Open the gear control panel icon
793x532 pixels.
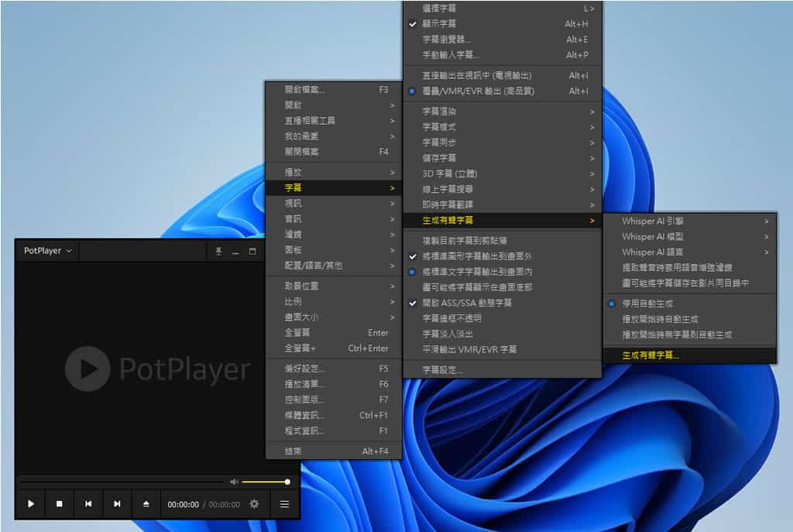pos(254,503)
